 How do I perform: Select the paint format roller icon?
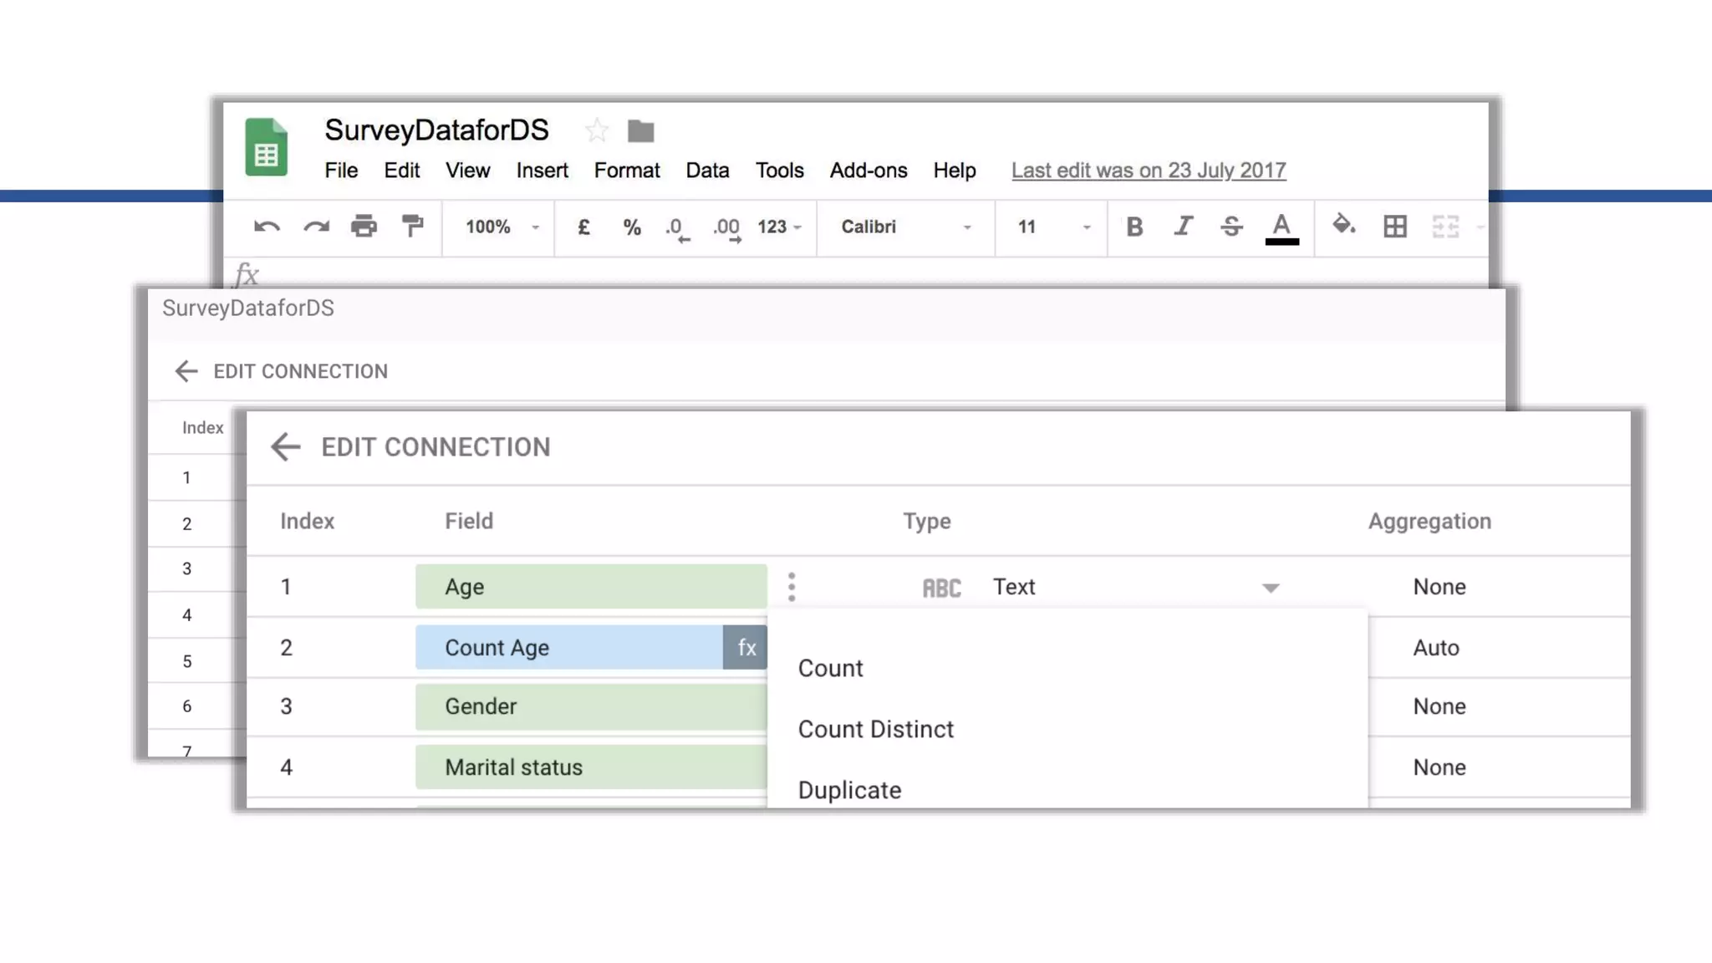click(412, 227)
